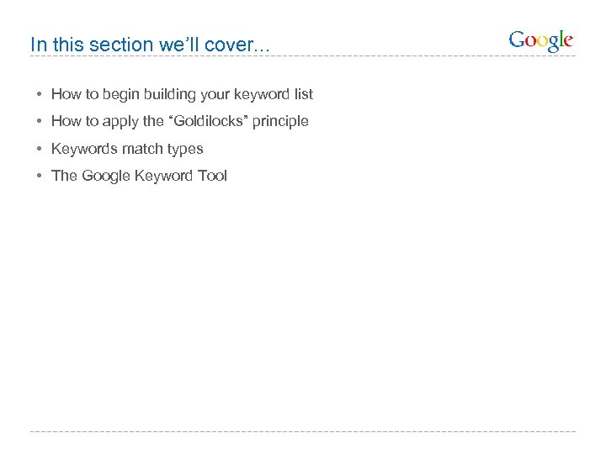Click the final letter e of Google logo
This screenshot has width=606, height=454.
pos(568,41)
